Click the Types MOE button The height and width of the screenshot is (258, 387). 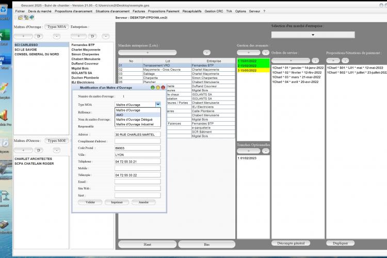pyautogui.click(x=57, y=140)
